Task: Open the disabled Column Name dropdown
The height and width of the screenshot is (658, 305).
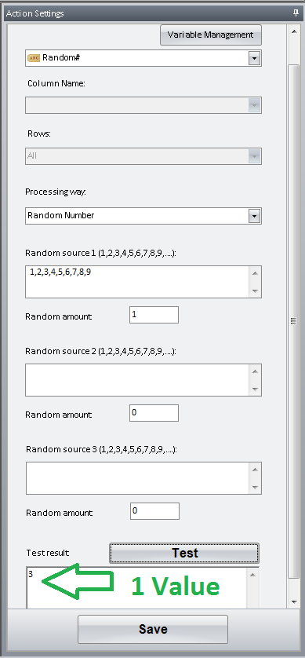Action: (143, 105)
